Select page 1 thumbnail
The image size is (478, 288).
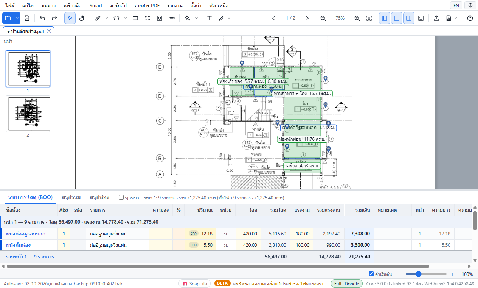click(28, 68)
